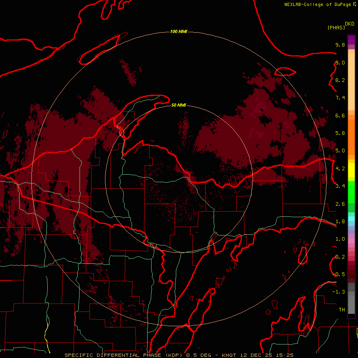358x358 pixels.
Task: Select the 9.8 value on color scale
Action: (x=340, y=45)
